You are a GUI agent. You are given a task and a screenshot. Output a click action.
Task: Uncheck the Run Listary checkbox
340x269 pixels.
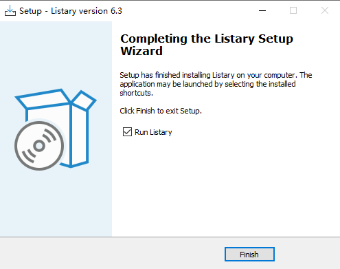click(x=127, y=132)
